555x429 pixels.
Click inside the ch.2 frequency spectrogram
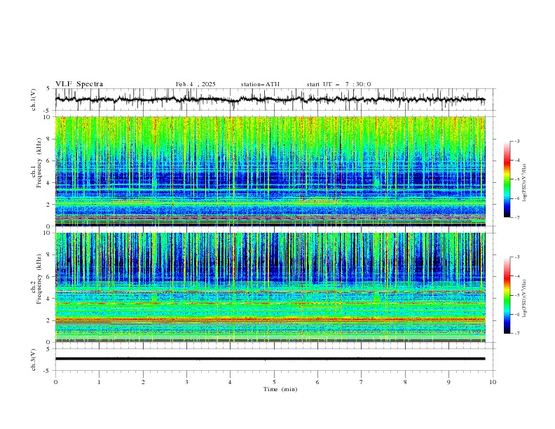270,287
